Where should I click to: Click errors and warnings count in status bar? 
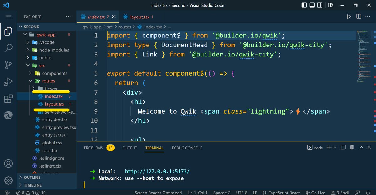pyautogui.click(x=31, y=193)
